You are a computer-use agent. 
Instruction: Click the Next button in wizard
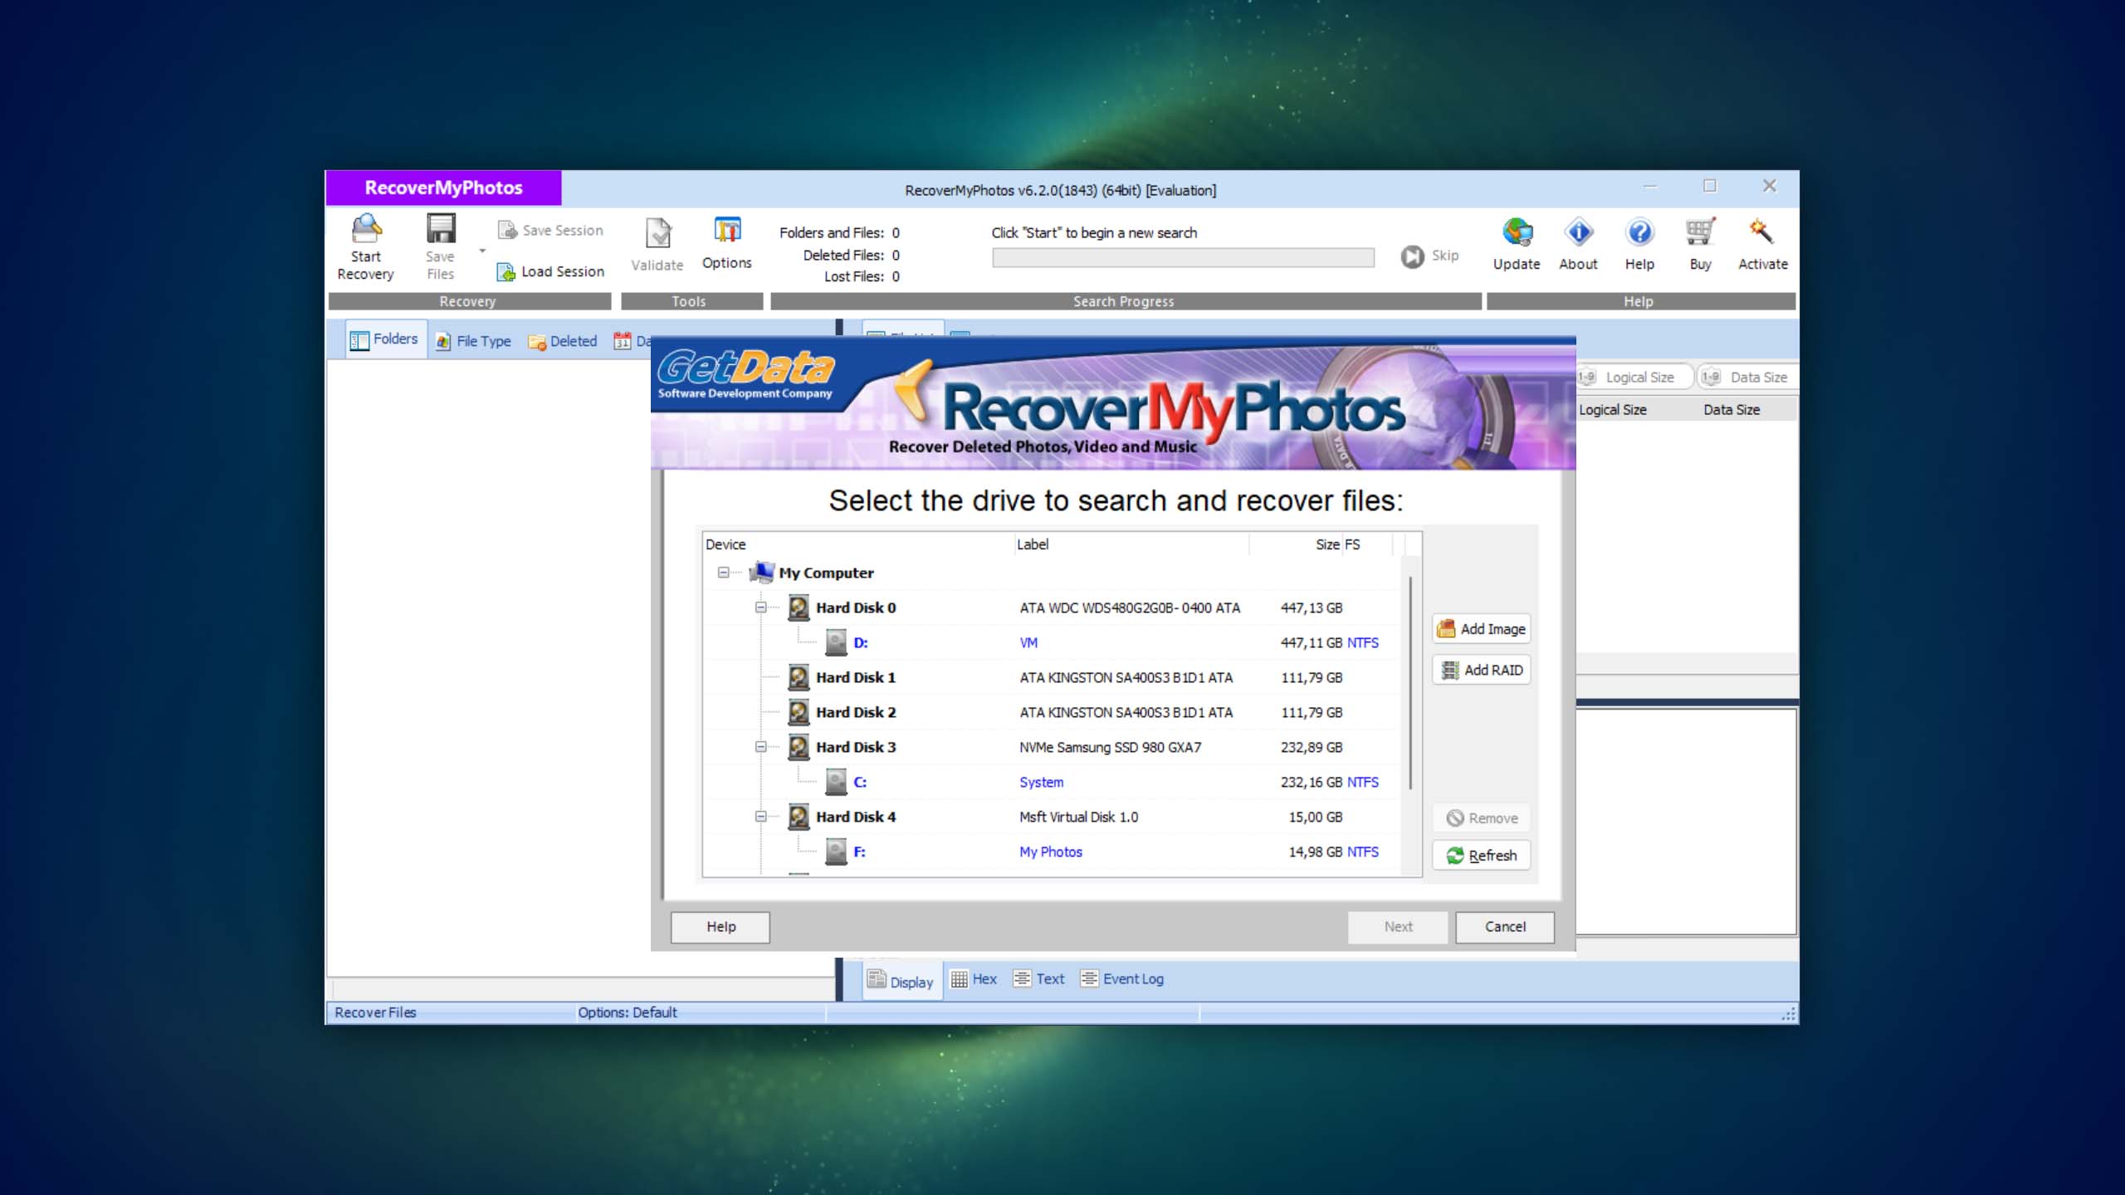1398,927
